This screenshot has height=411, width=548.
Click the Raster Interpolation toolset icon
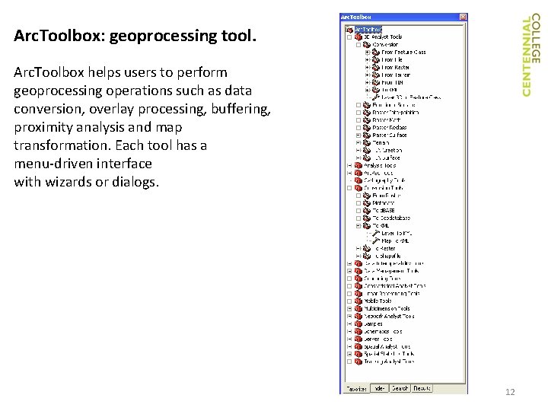(367, 113)
